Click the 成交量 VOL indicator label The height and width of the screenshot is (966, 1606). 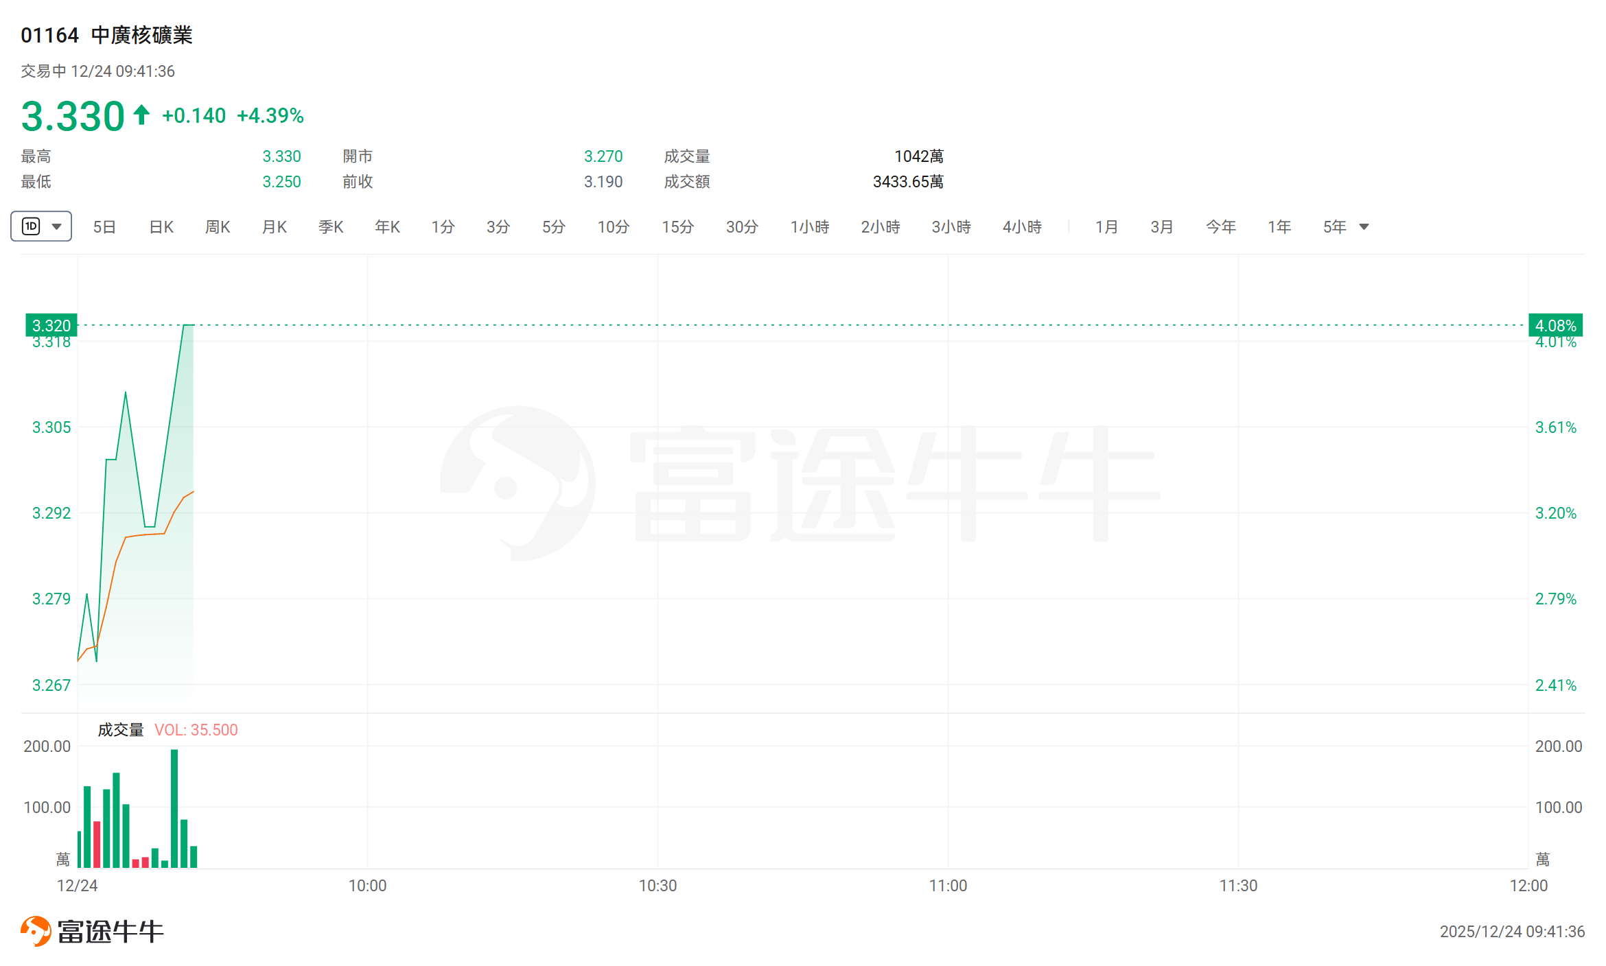coord(121,730)
